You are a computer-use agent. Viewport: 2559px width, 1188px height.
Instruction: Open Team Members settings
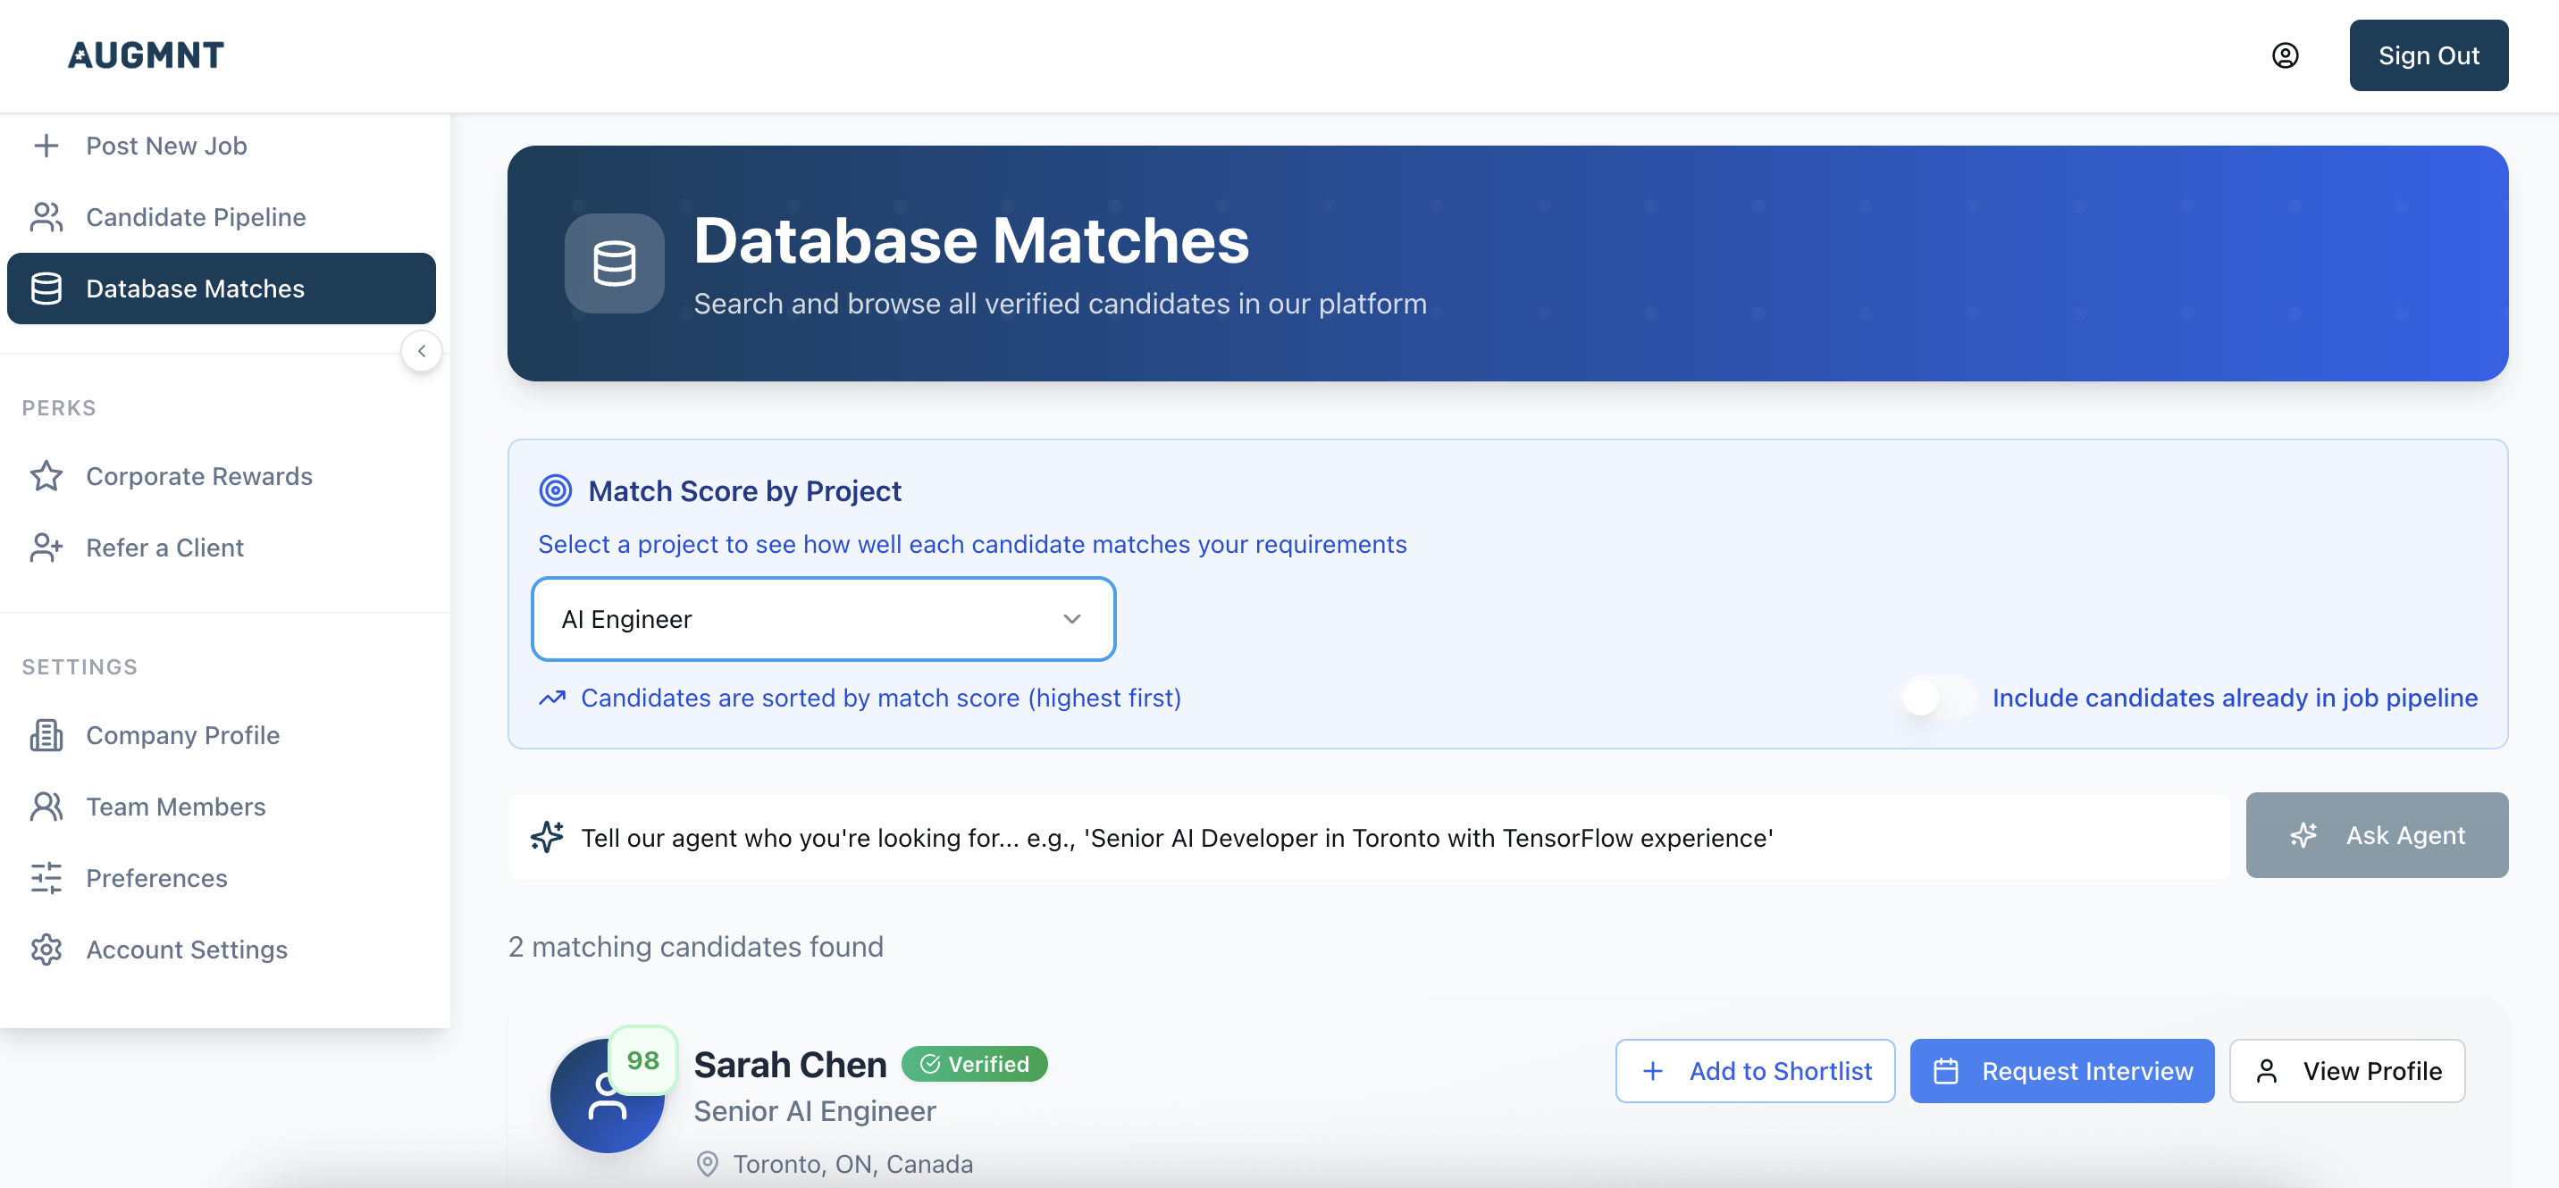click(x=221, y=807)
